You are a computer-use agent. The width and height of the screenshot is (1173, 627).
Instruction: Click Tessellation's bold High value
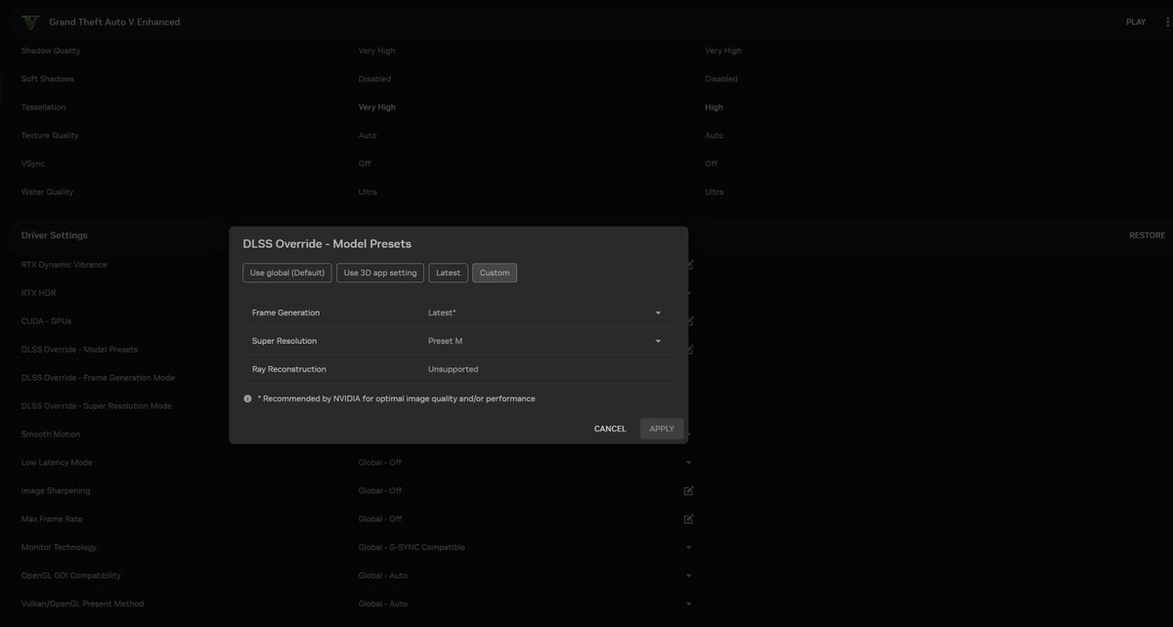[x=715, y=107]
